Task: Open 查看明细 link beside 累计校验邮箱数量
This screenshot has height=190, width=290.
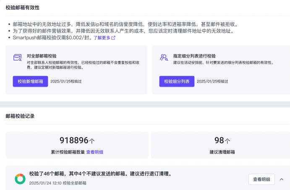Action: tap(95, 152)
